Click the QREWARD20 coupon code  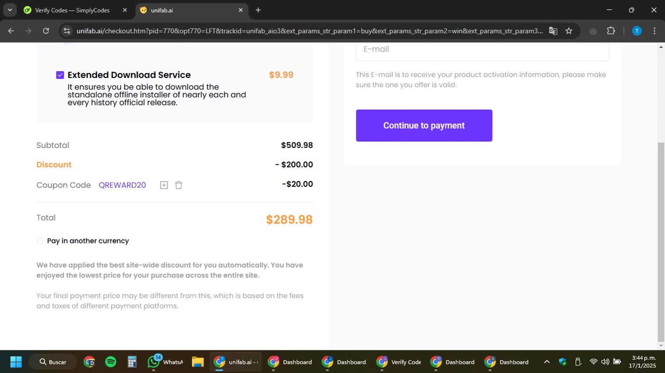coord(122,185)
